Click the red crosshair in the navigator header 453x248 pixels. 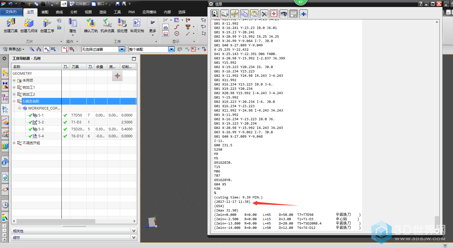pos(117,76)
